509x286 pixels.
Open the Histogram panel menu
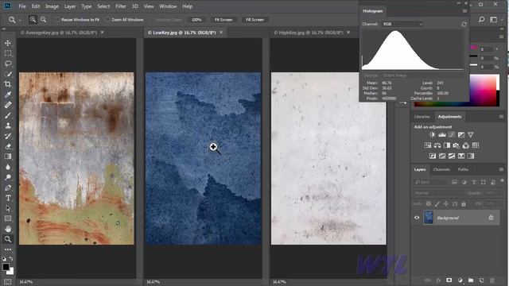pos(464,11)
